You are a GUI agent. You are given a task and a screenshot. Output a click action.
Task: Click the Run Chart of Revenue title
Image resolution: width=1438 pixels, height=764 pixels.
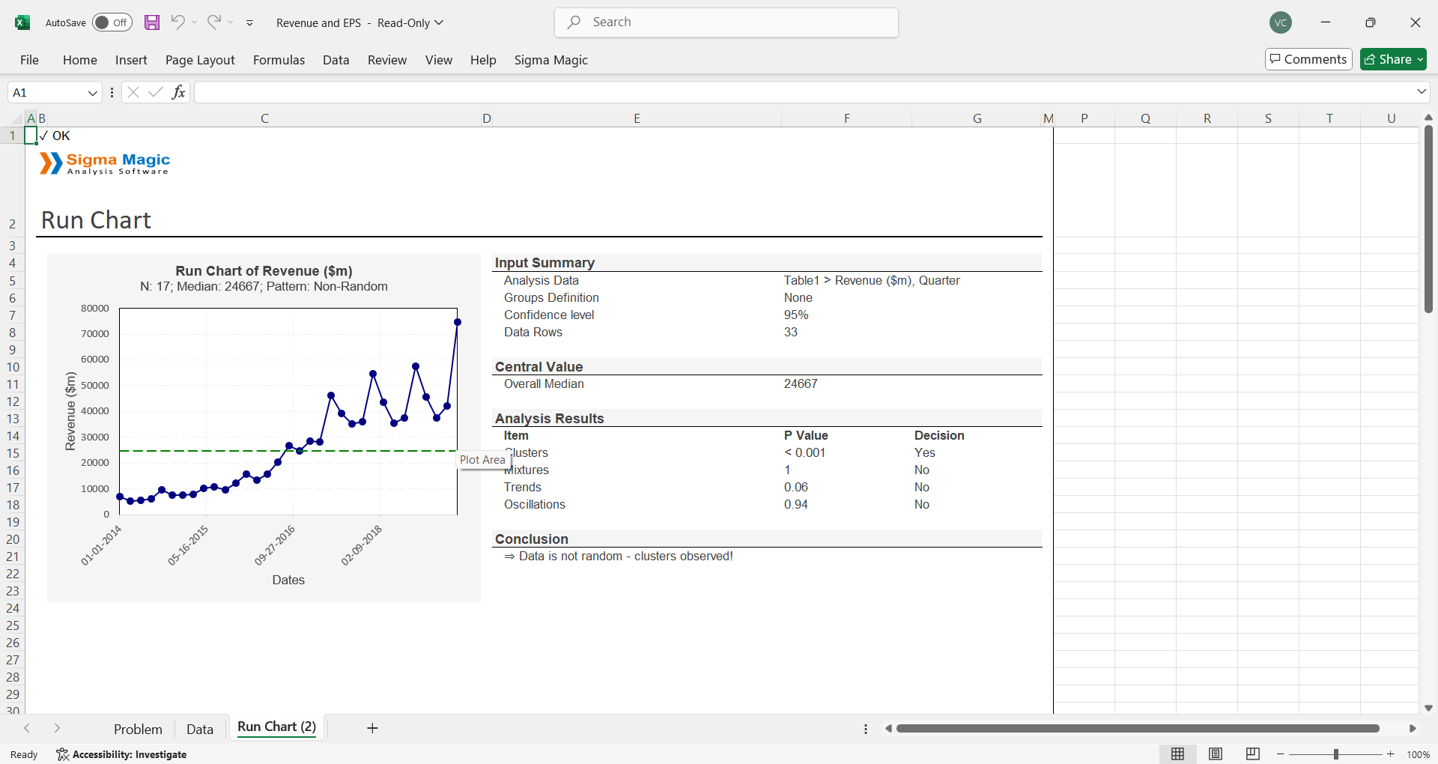[x=264, y=271]
